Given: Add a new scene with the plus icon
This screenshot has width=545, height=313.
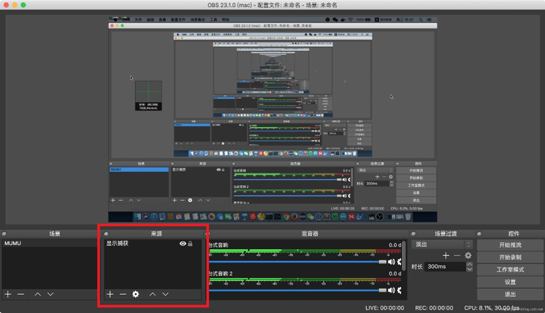Looking at the screenshot, I should tap(8, 294).
